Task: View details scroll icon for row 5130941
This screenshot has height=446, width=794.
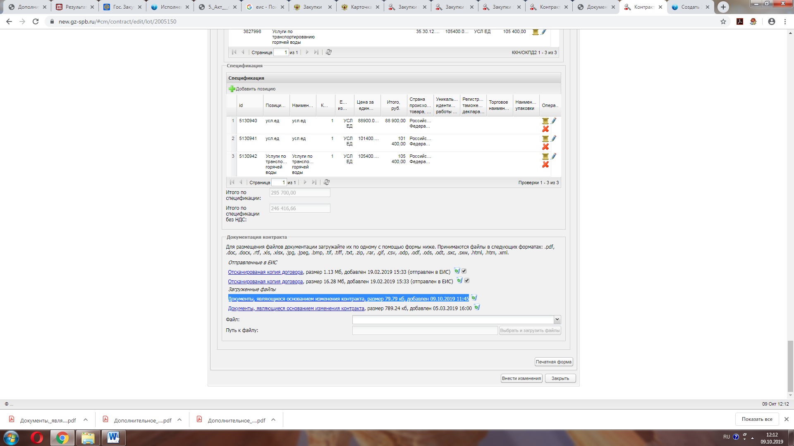Action: click(x=545, y=139)
